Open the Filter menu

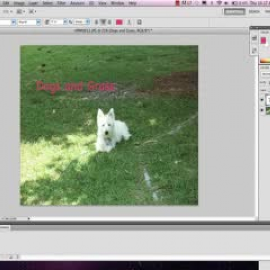coord(62,3)
